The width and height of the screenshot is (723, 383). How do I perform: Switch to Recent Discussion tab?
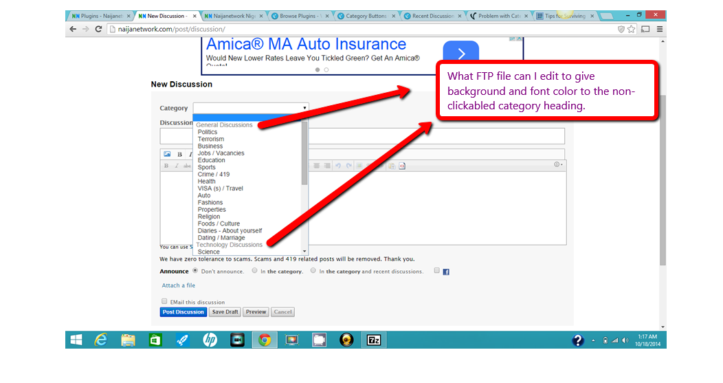coord(433,16)
